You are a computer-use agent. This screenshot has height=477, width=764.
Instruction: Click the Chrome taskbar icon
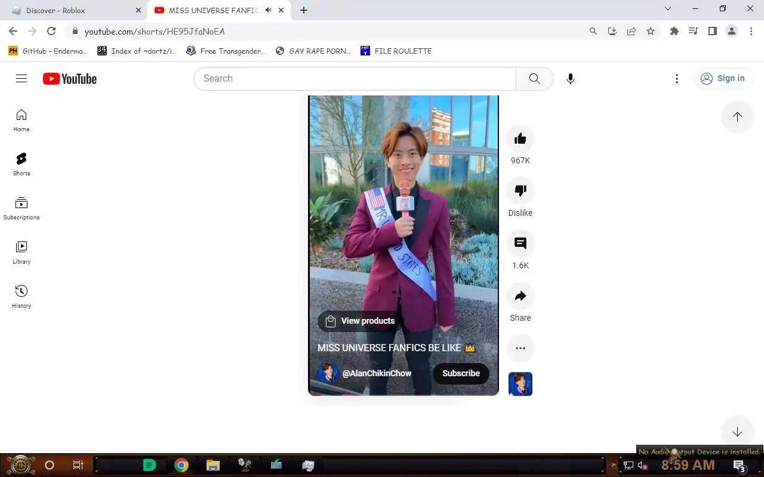click(x=181, y=465)
